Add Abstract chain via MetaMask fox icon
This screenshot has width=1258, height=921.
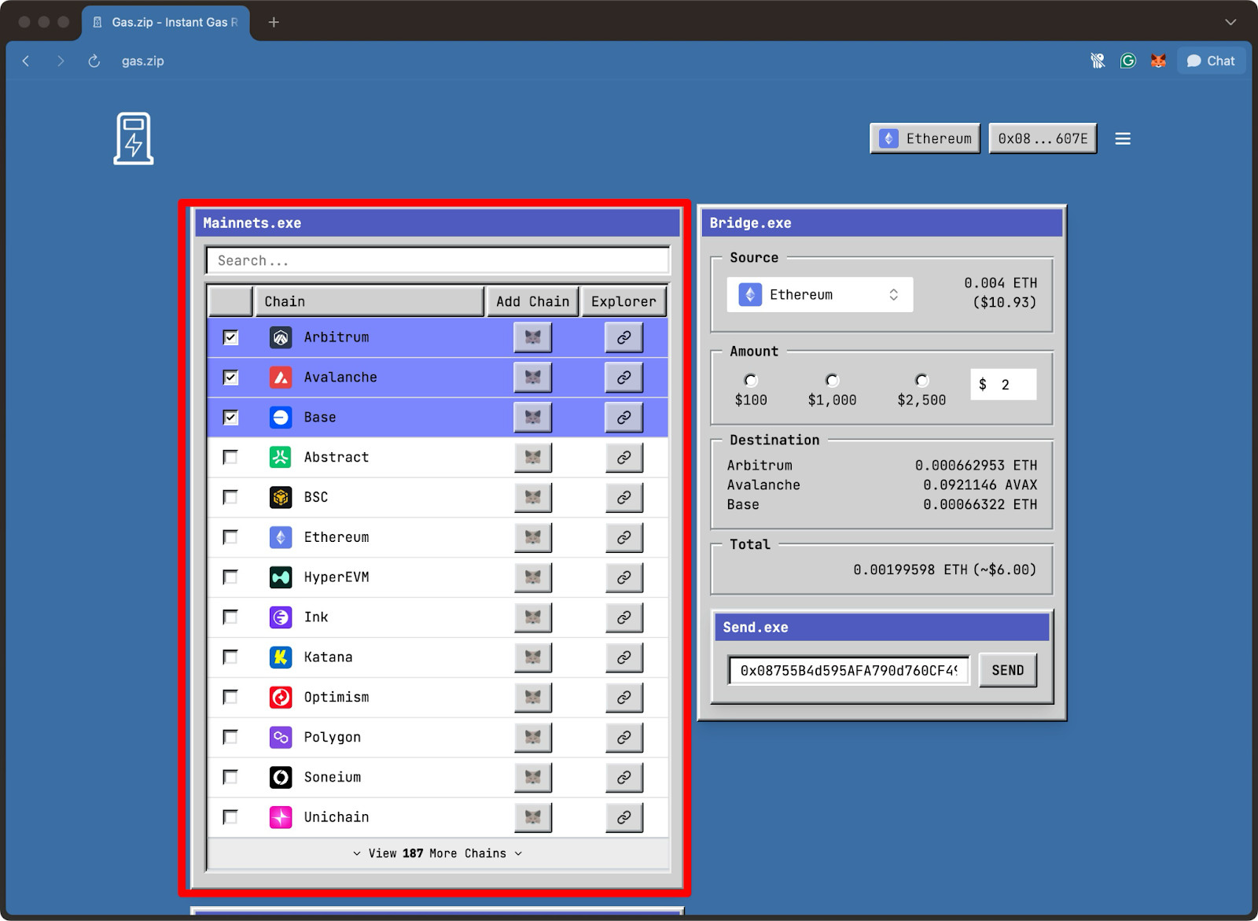[533, 458]
